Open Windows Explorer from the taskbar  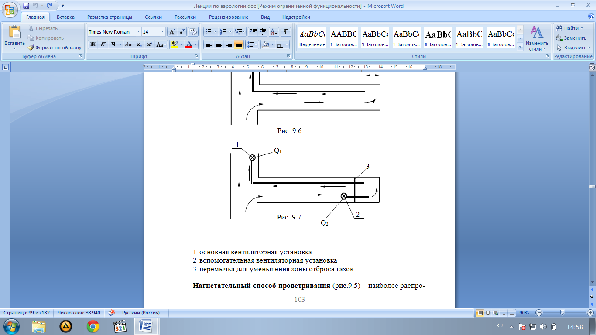click(39, 326)
